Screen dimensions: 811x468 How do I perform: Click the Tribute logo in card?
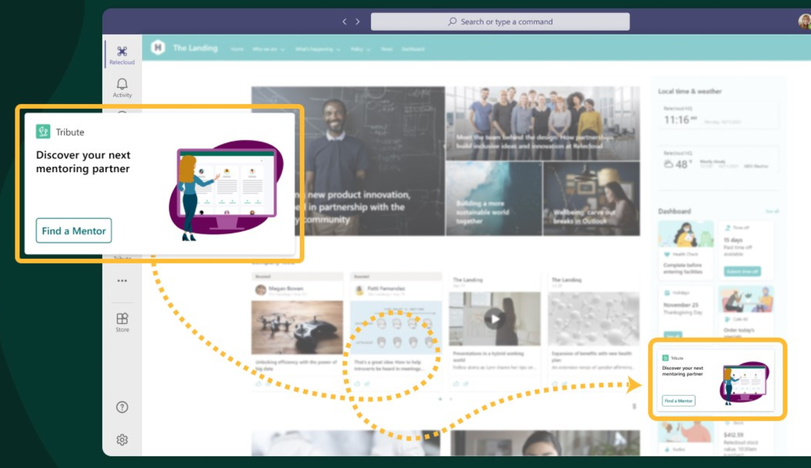[x=43, y=132]
